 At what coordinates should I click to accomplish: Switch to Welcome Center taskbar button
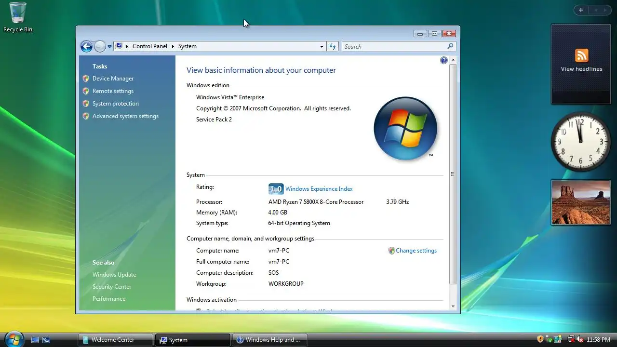coord(116,340)
